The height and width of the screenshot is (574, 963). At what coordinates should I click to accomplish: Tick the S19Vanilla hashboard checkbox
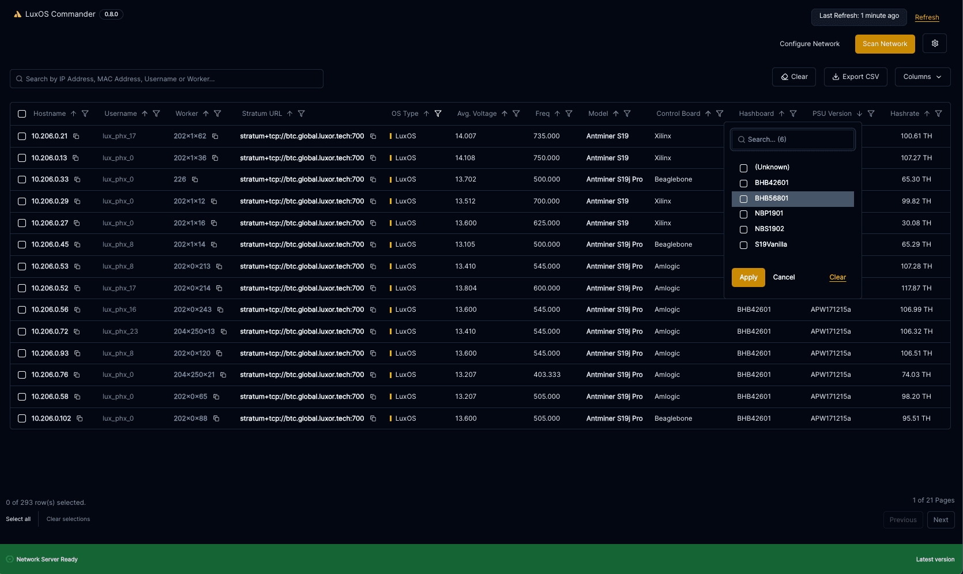tap(743, 245)
